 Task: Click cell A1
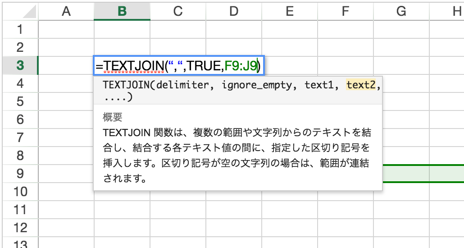[x=66, y=29]
